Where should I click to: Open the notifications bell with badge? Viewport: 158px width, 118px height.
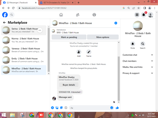[144, 15]
